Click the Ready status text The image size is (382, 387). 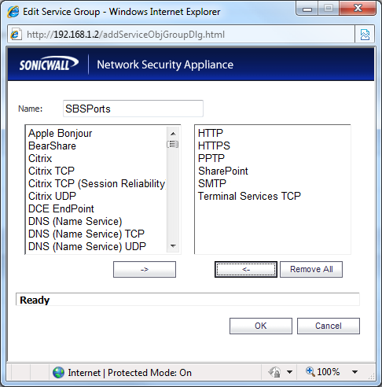[x=35, y=300]
